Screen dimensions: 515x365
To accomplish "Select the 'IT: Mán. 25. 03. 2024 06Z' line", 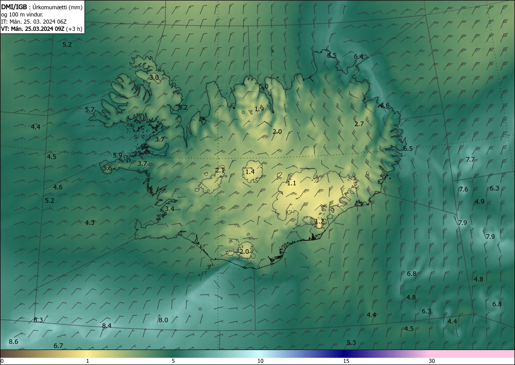I will click(34, 22).
